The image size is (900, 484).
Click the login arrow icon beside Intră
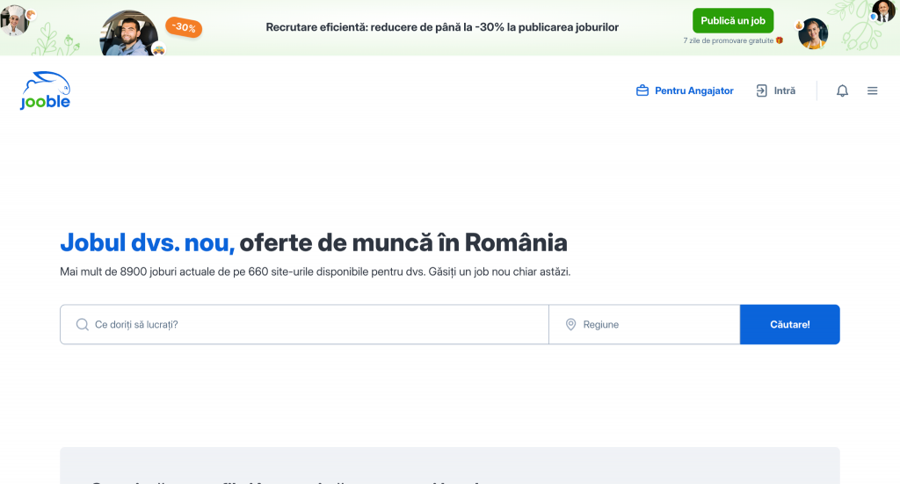(x=762, y=90)
